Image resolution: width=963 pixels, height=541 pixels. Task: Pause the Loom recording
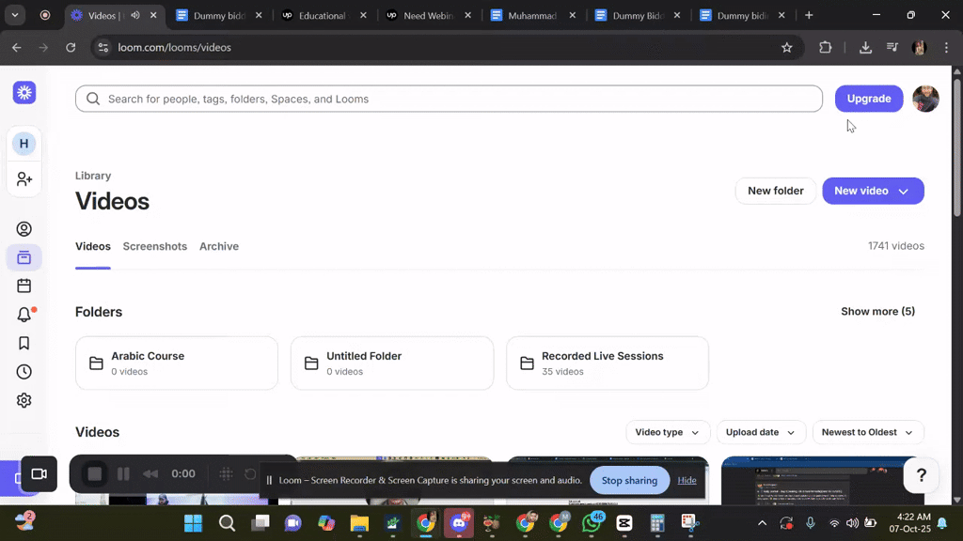pyautogui.click(x=123, y=473)
